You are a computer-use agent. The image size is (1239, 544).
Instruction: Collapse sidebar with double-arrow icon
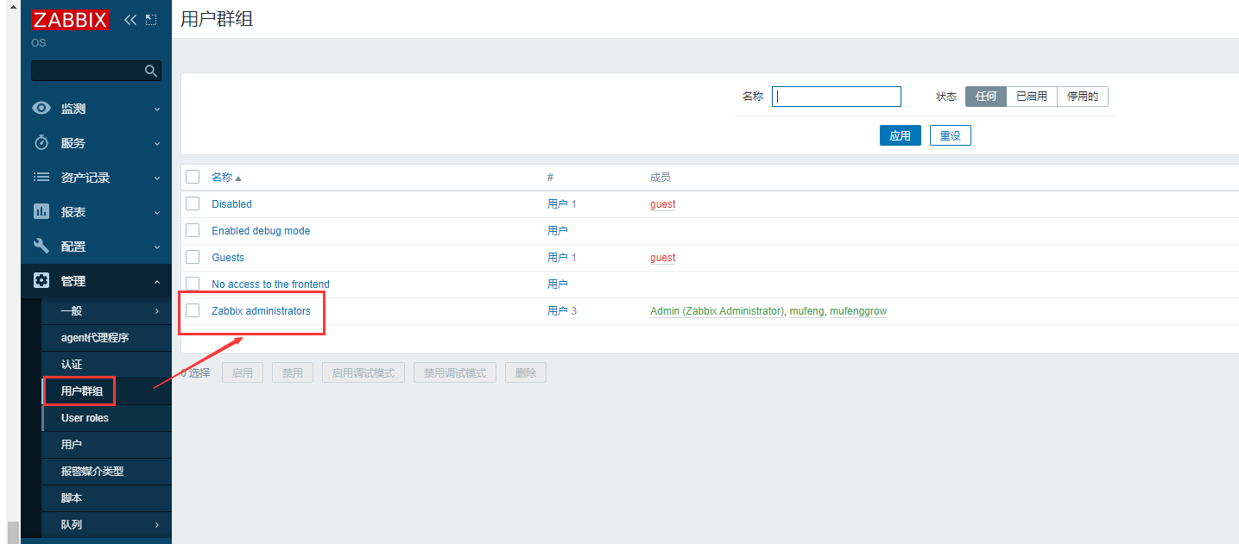tap(130, 20)
